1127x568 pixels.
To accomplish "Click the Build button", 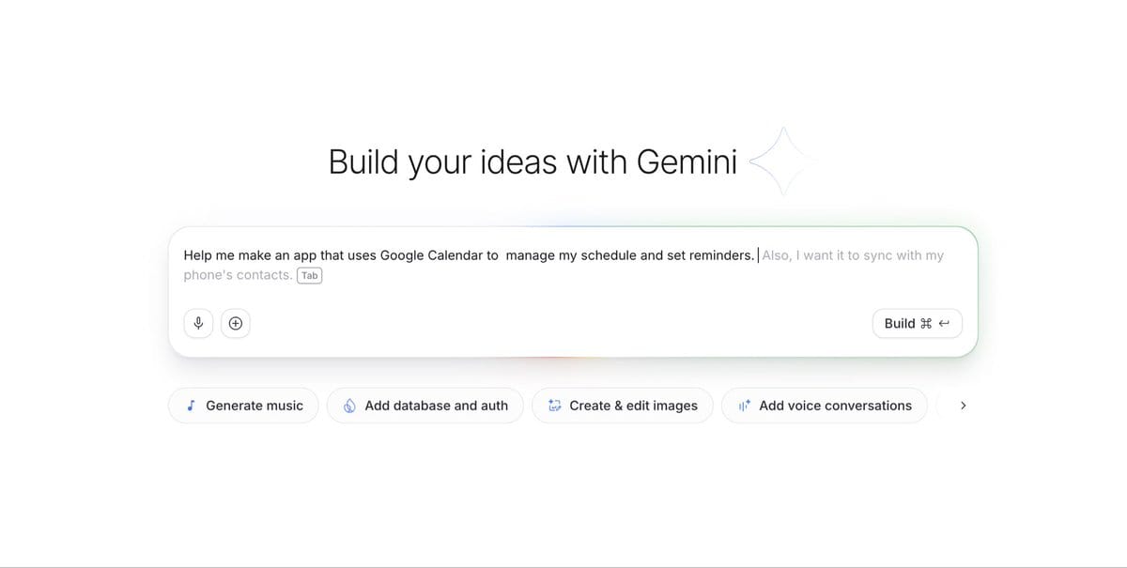I will point(918,323).
